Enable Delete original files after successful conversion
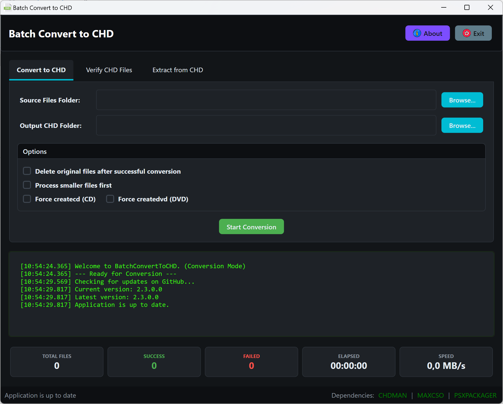 [27, 171]
